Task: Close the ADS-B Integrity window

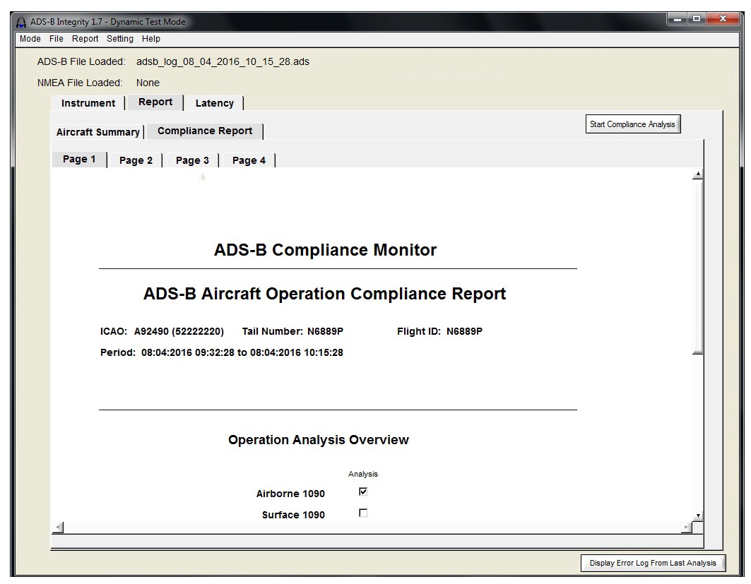Action: tap(723, 19)
